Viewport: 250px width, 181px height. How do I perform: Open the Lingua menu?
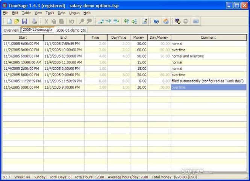point(74,13)
